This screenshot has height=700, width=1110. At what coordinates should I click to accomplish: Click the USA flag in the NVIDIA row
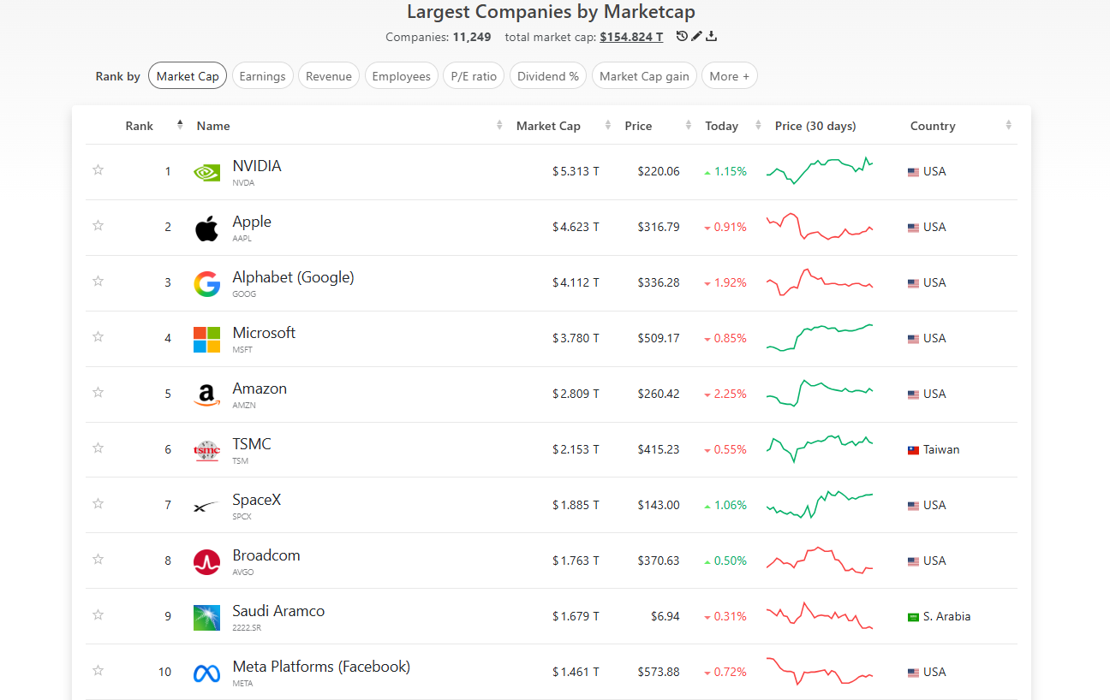pos(913,172)
